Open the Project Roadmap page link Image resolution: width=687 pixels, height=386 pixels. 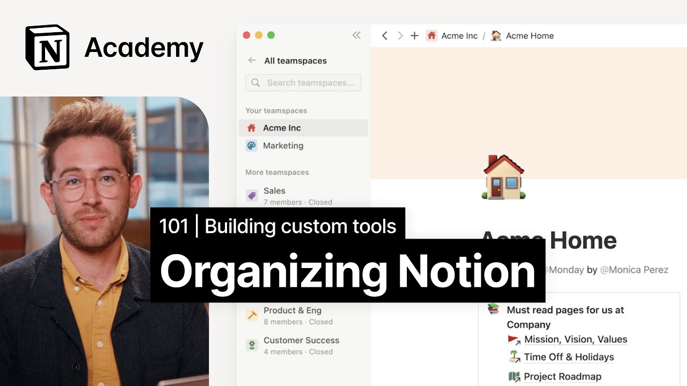[562, 376]
